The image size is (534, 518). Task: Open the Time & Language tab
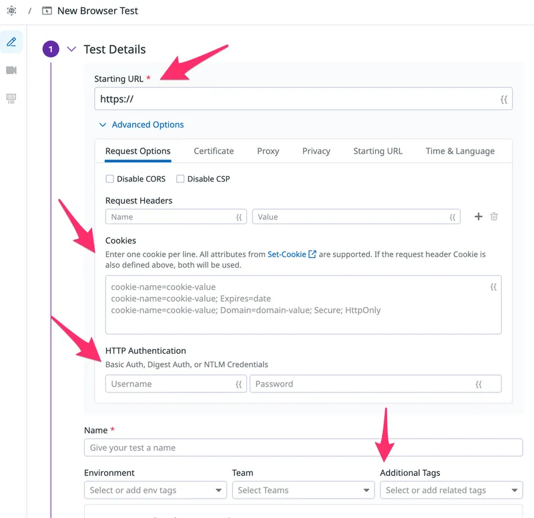pyautogui.click(x=460, y=152)
